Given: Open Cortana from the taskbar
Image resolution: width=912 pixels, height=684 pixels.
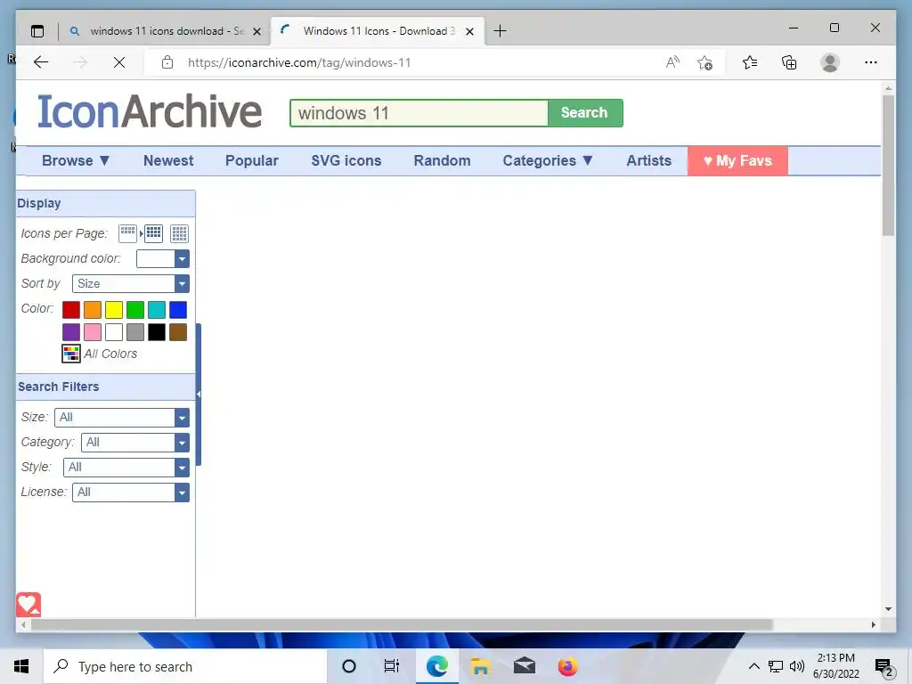Looking at the screenshot, I should coord(349,666).
